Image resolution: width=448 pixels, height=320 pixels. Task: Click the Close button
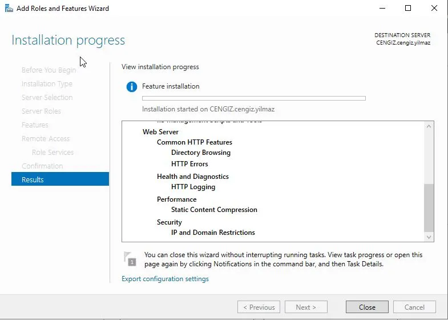pos(367,307)
